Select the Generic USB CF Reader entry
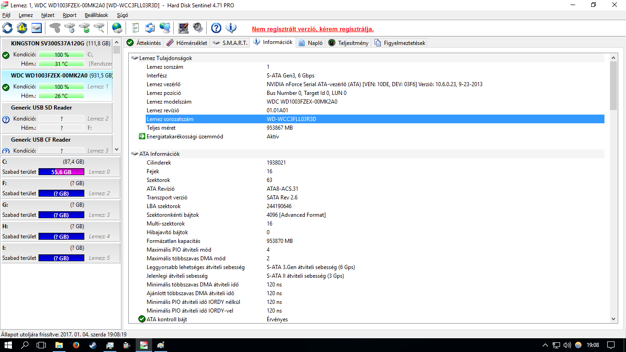626x352 pixels. click(x=56, y=144)
